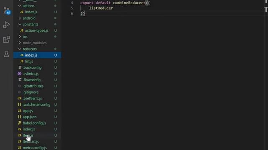Image resolution: width=268 pixels, height=150 pixels.
Task: Open the Source Control view icon
Action: [7, 10]
